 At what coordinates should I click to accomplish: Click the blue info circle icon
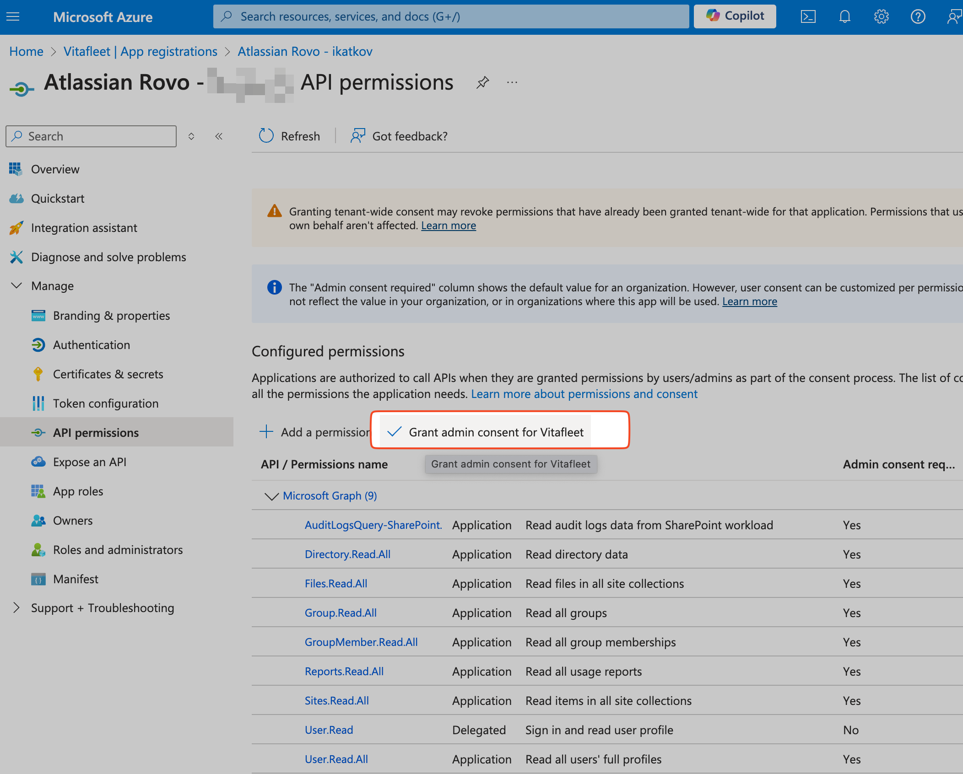pyautogui.click(x=275, y=287)
